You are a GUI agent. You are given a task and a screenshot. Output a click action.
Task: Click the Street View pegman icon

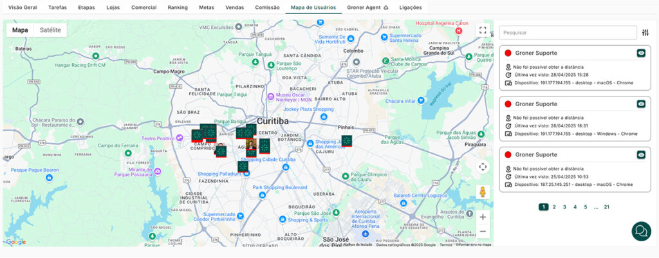[483, 192]
